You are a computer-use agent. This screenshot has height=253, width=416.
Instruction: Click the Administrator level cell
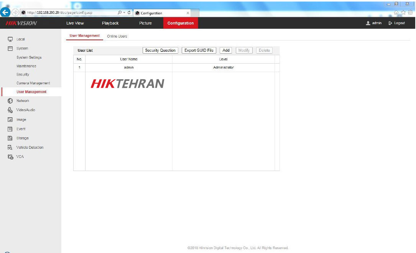pyautogui.click(x=224, y=67)
